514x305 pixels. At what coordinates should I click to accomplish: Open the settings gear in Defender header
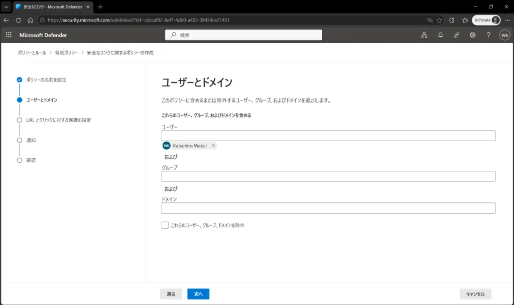pos(472,35)
